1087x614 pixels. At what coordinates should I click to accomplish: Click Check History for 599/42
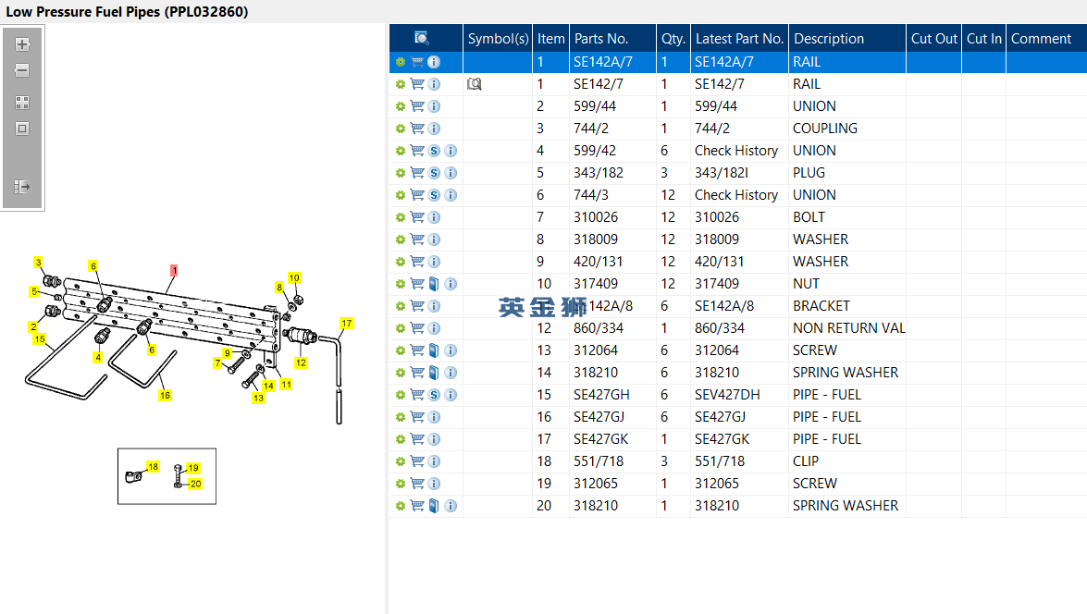click(736, 151)
